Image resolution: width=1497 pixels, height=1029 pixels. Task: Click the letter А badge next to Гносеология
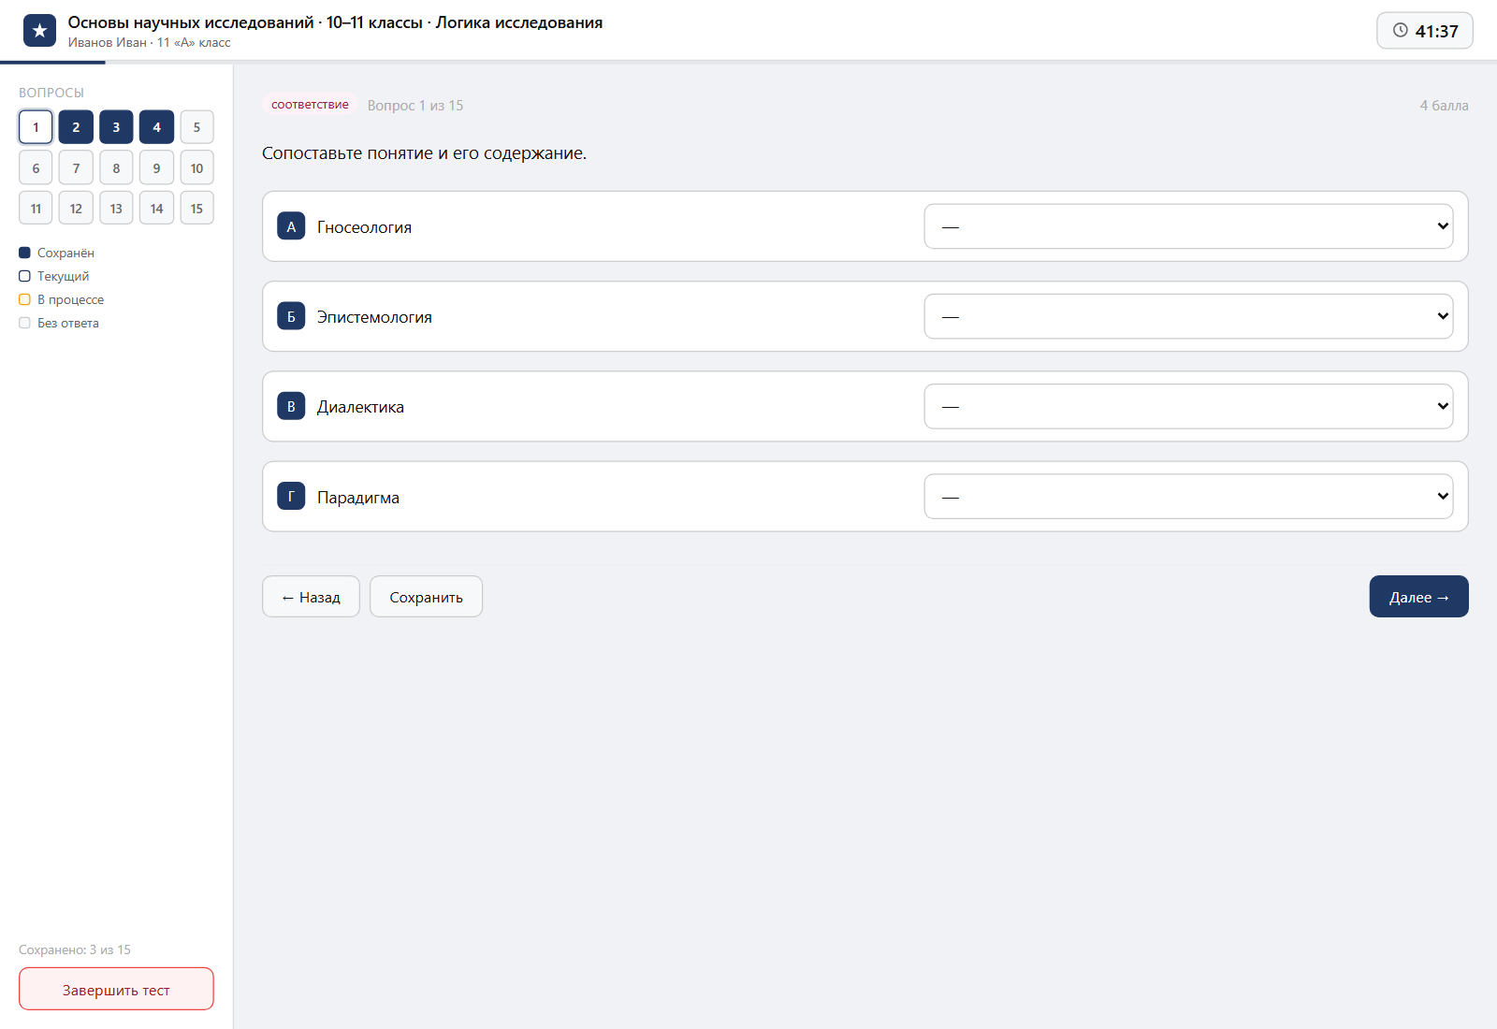(x=291, y=226)
